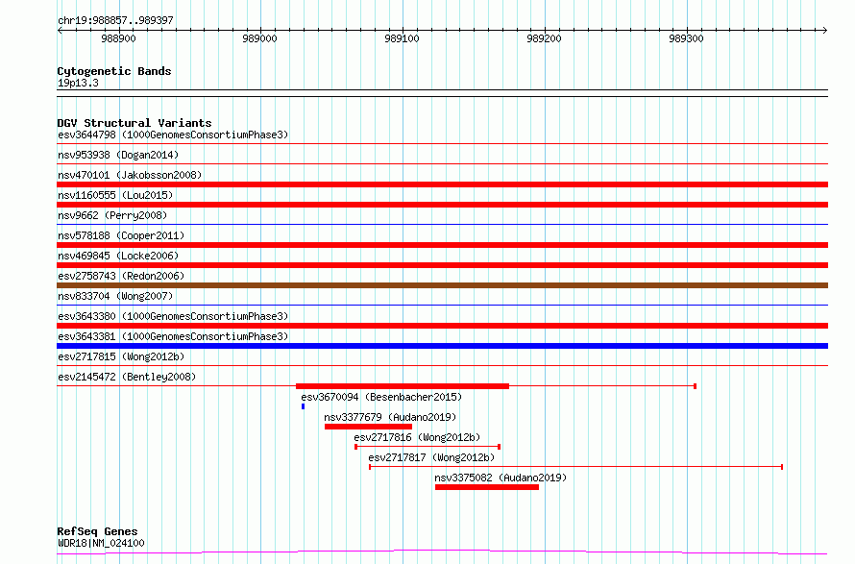Open nsv3375082 (Audano2019) variant label
Viewport: 855px width, 564px height.
click(501, 478)
